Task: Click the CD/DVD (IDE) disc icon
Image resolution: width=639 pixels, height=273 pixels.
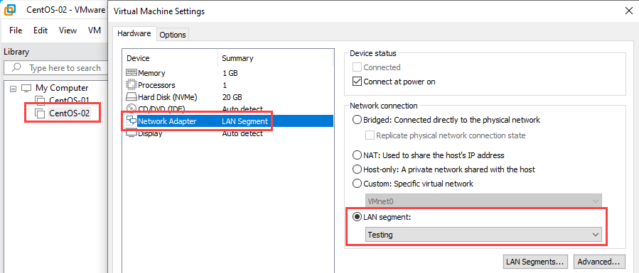Action: pyautogui.click(x=131, y=108)
